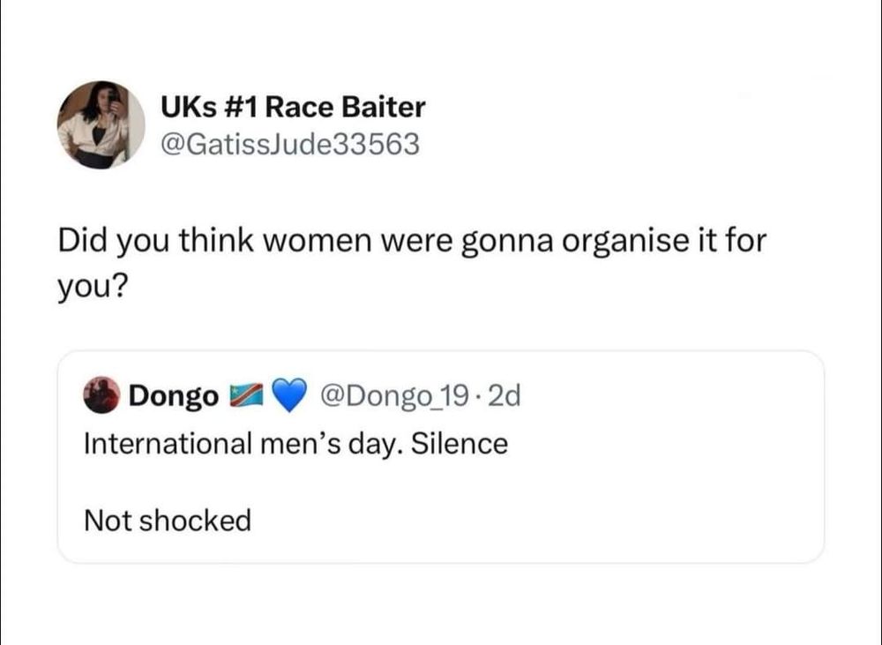Open the UKs #1 Race Baiter profile picture
Viewport: 882px width, 645px height.
[101, 124]
